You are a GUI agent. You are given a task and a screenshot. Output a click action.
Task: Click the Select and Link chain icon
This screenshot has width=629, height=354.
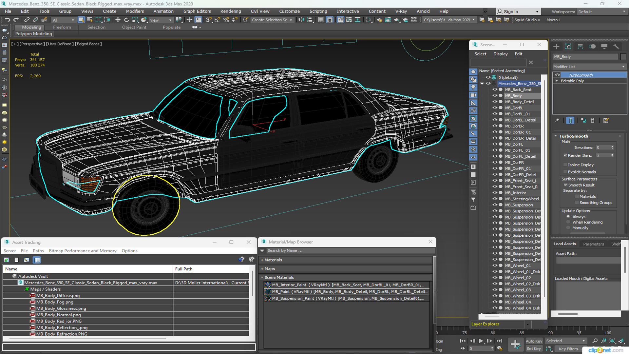point(27,20)
